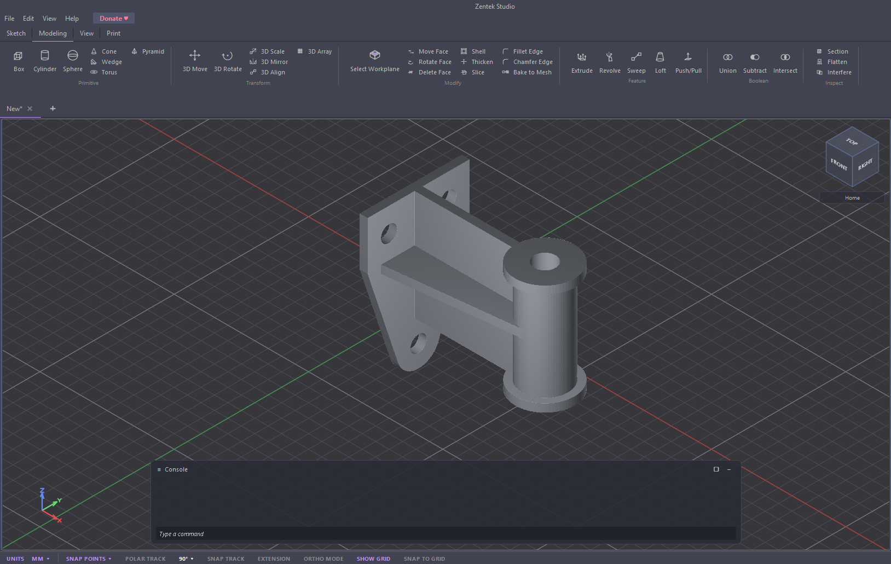The width and height of the screenshot is (891, 564).
Task: Run the Interfere check
Action: point(834,72)
